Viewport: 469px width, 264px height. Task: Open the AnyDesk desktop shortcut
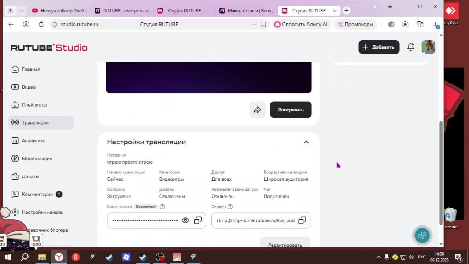pyautogui.click(x=450, y=14)
